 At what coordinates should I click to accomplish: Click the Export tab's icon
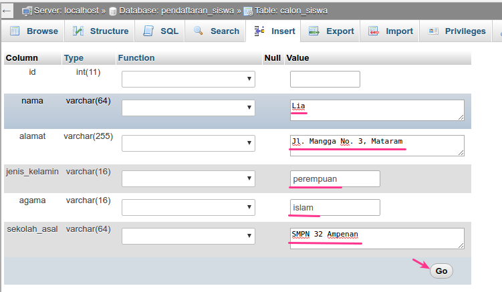pos(313,31)
